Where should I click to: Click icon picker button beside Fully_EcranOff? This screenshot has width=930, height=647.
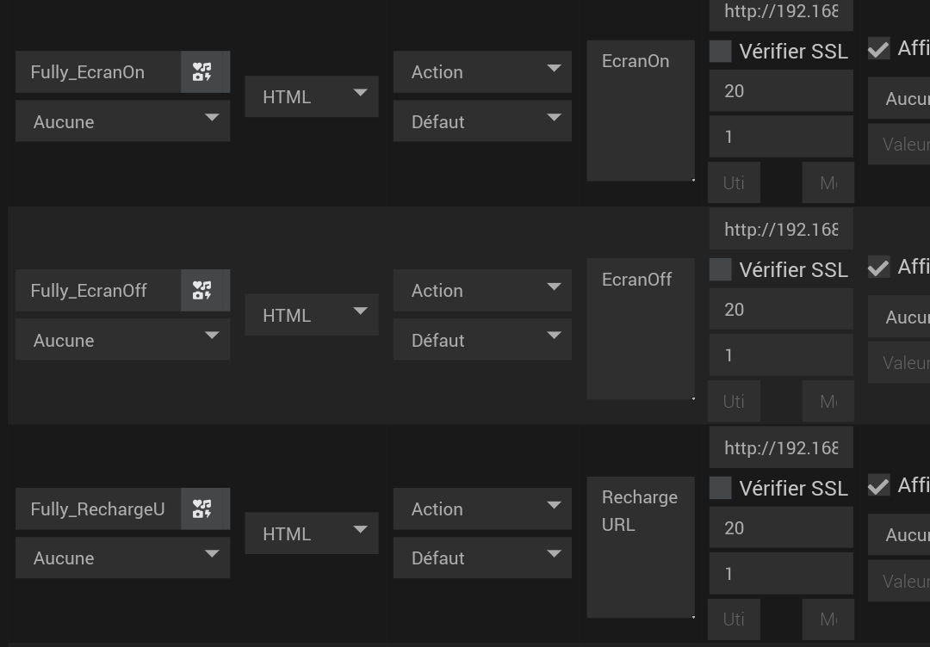tap(202, 291)
